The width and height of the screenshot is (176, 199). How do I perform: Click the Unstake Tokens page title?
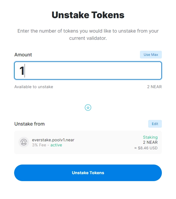point(88,15)
